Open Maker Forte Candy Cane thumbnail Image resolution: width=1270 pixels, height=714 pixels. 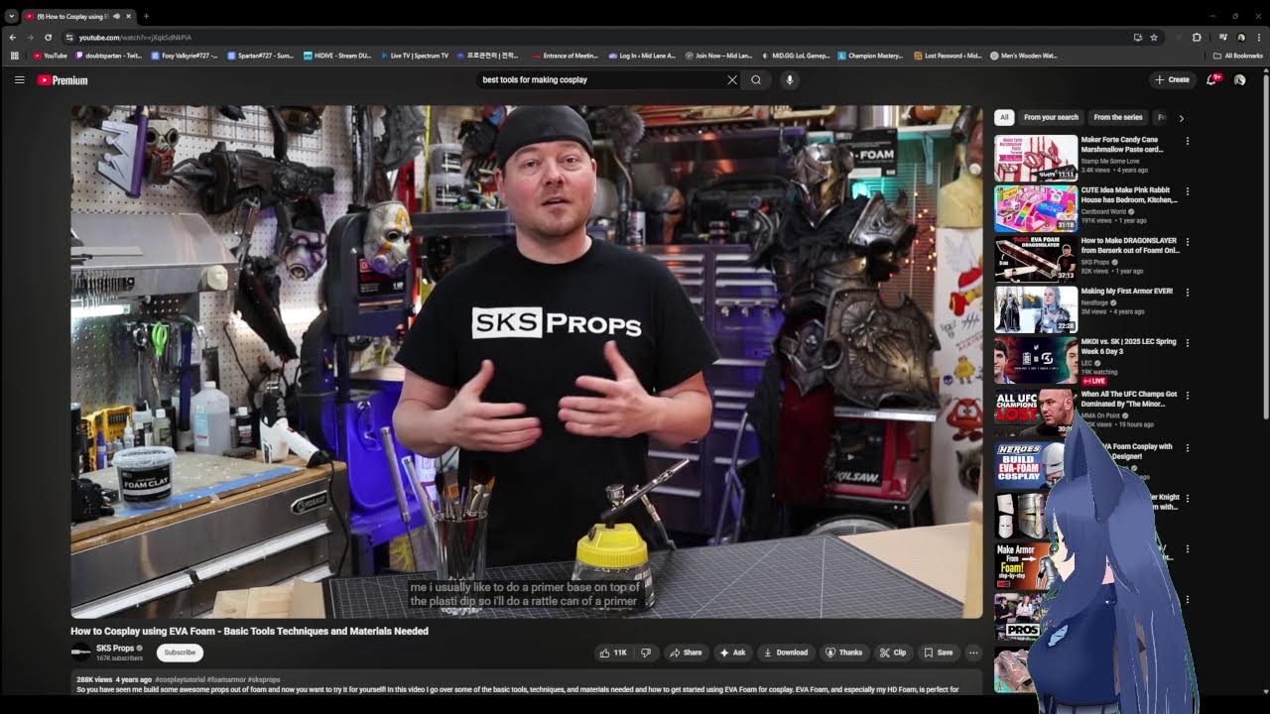click(x=1036, y=159)
